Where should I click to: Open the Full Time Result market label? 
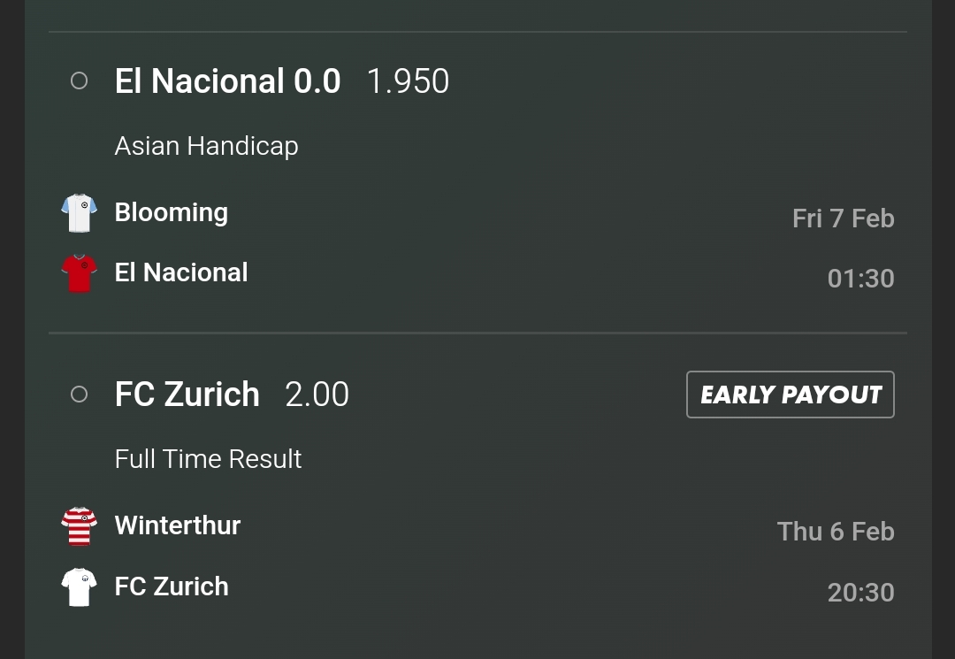[x=208, y=458]
